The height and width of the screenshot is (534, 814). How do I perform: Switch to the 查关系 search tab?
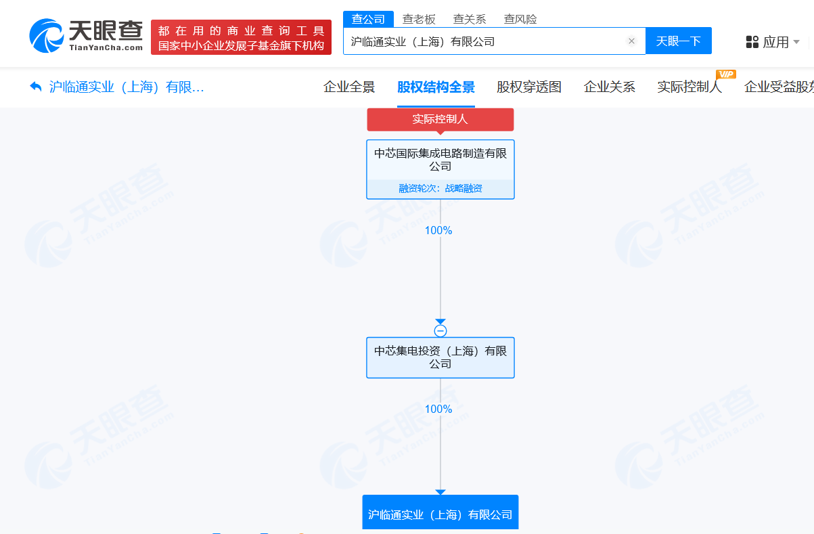tap(470, 19)
